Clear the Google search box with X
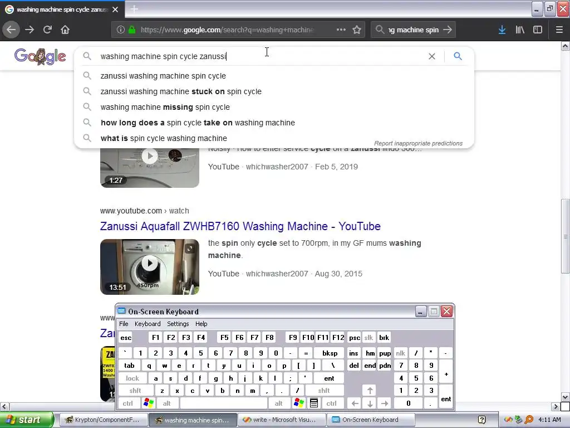 click(x=432, y=56)
